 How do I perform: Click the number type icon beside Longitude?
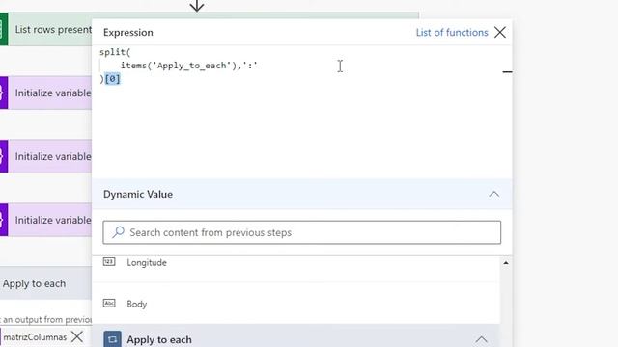coord(109,261)
